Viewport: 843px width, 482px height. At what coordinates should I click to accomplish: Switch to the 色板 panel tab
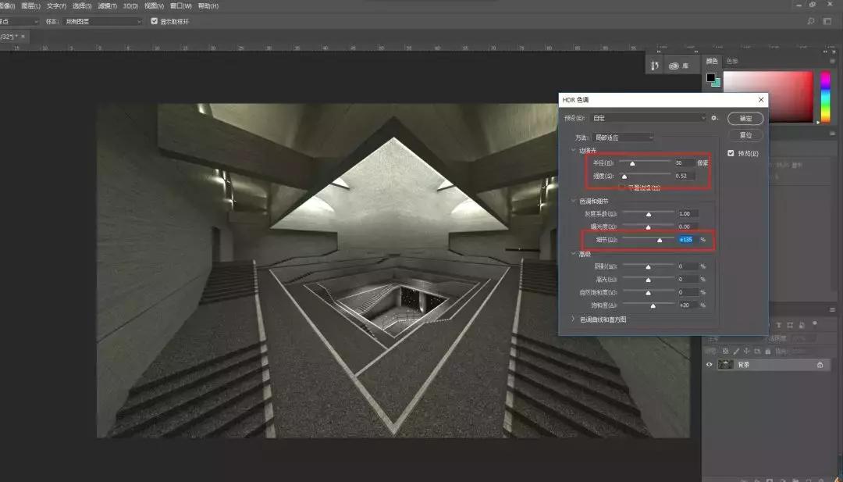[731, 61]
